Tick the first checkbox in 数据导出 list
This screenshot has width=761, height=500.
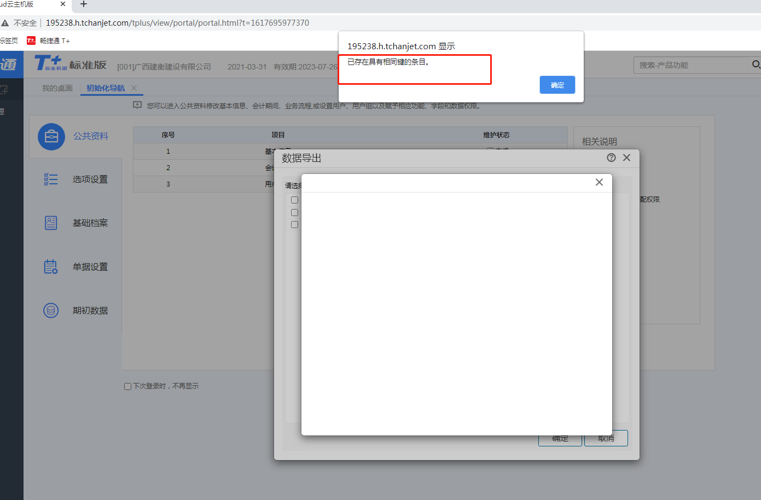[294, 200]
